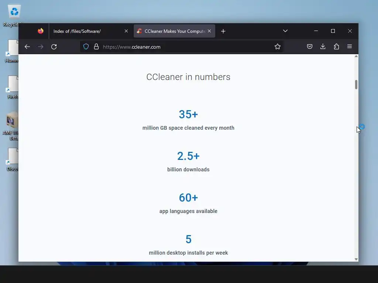Close the CCleaner tab

pos(209,31)
